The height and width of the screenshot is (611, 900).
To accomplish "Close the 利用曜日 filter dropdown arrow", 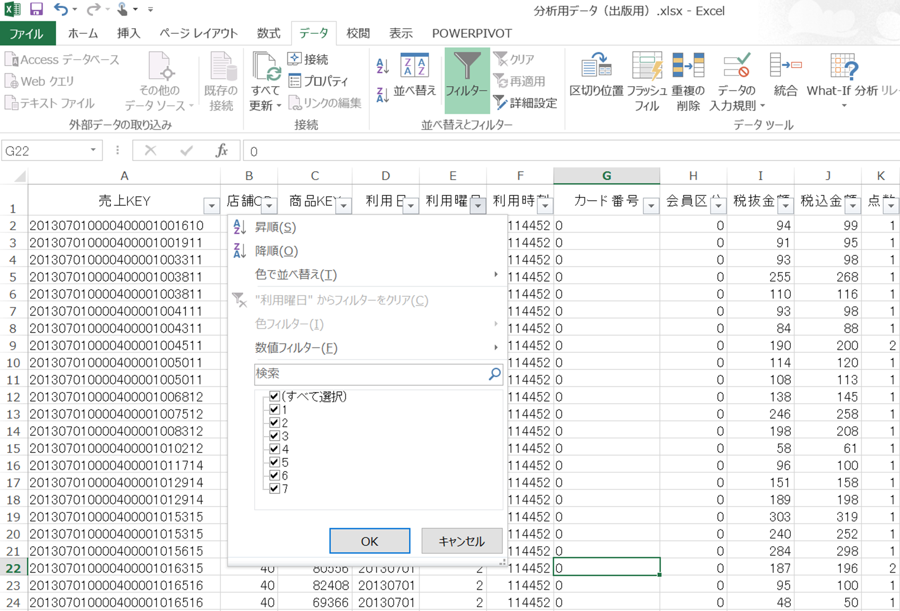I will (x=478, y=205).
